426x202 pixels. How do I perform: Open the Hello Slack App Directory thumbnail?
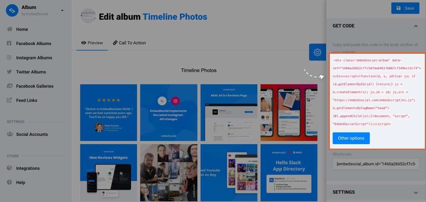click(x=289, y=172)
